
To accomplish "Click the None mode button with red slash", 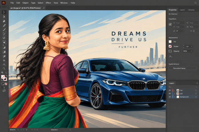I will (x=6, y=84).
